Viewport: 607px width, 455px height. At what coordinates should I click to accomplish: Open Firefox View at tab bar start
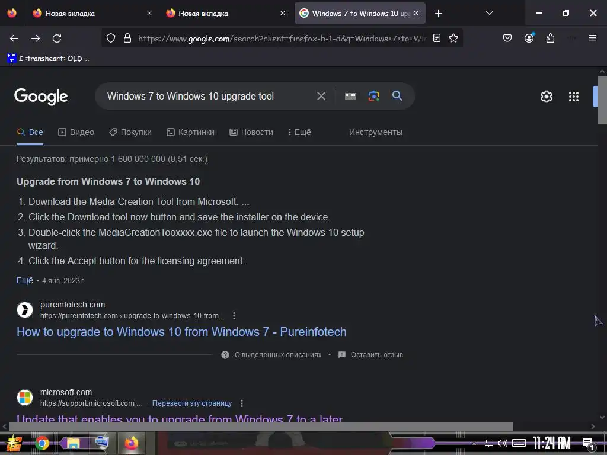[12, 13]
